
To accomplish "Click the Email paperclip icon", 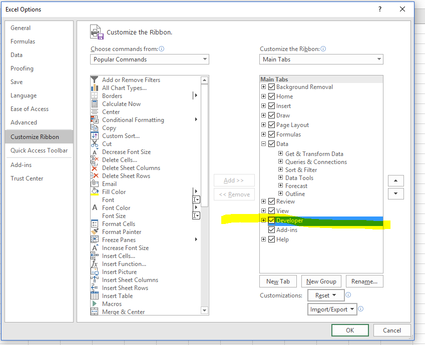I will coord(94,183).
